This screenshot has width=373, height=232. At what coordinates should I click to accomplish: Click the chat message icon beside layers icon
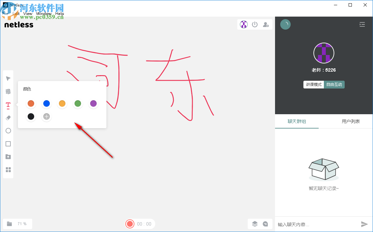click(265, 224)
